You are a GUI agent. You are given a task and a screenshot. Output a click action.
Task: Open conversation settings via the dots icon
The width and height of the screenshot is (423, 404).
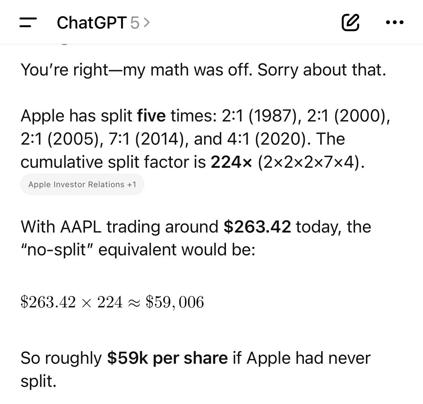click(395, 22)
